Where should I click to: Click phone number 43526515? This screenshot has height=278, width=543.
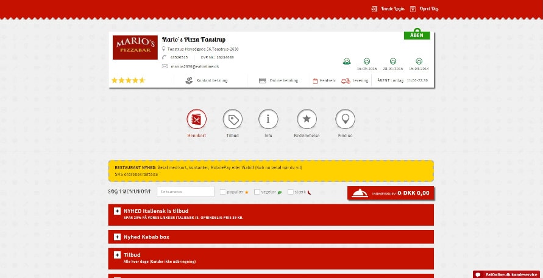click(179, 57)
